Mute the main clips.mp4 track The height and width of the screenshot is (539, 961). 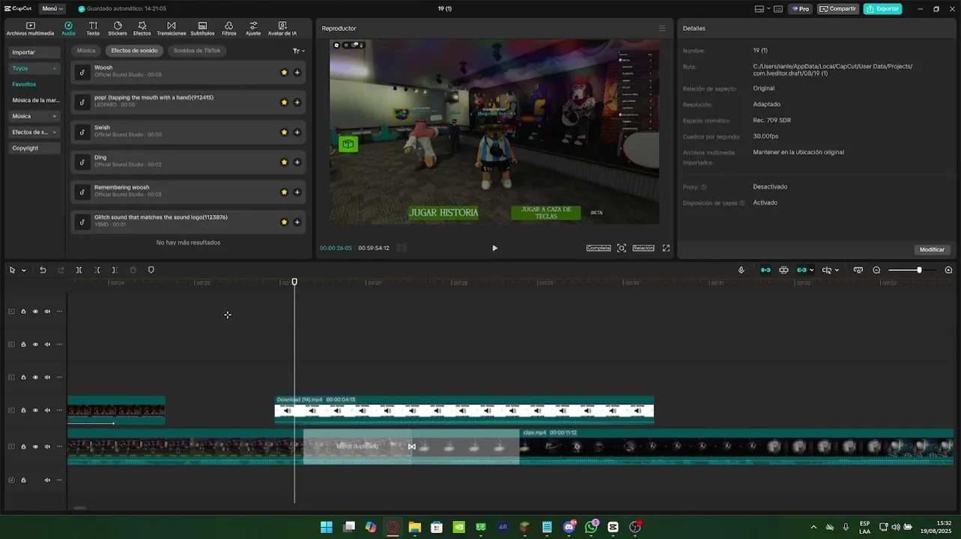click(47, 447)
